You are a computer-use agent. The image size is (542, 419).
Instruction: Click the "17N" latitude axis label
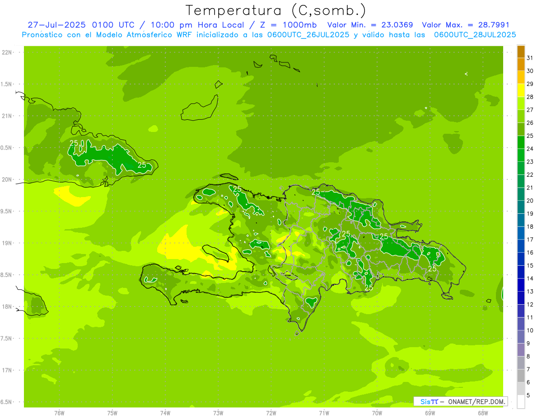tap(7, 370)
